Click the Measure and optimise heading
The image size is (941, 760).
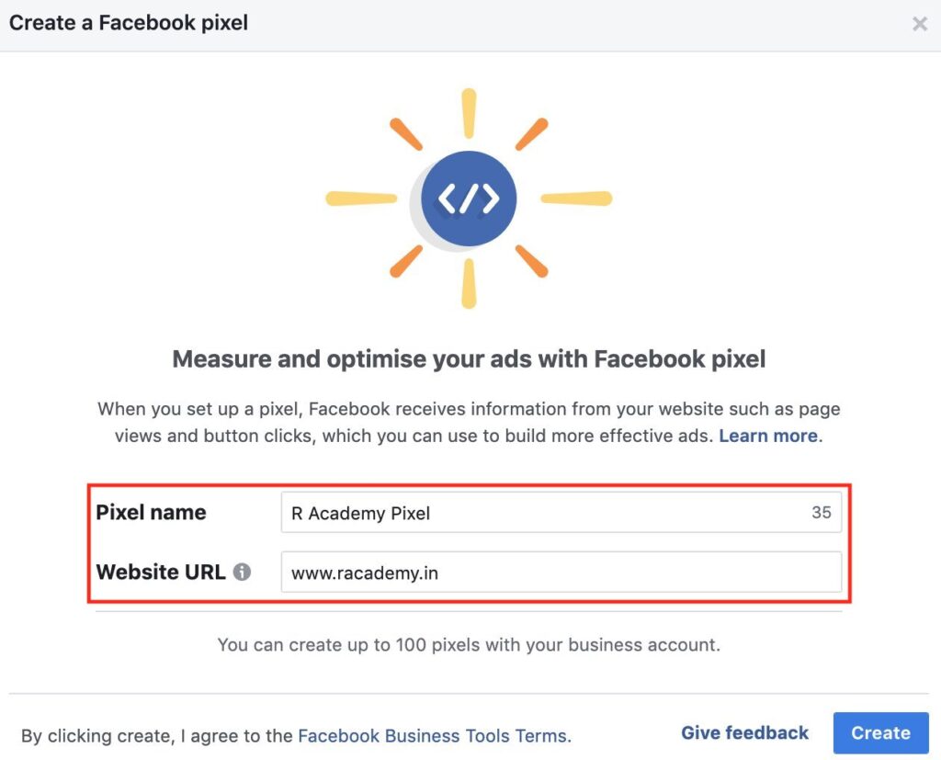point(469,358)
